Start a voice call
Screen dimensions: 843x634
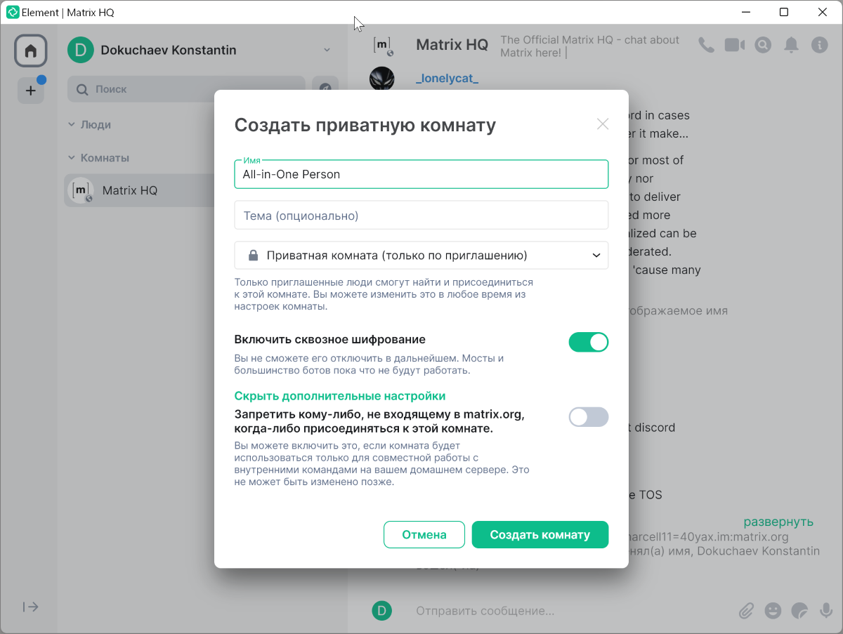[x=706, y=45]
